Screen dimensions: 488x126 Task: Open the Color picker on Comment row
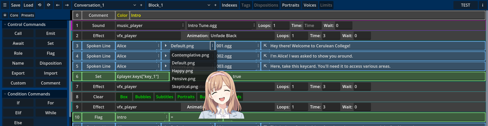(x=122, y=15)
